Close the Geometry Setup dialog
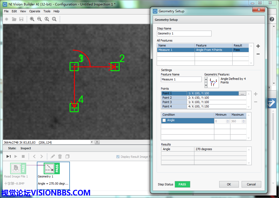This screenshot has height=198, width=279. (259, 10)
